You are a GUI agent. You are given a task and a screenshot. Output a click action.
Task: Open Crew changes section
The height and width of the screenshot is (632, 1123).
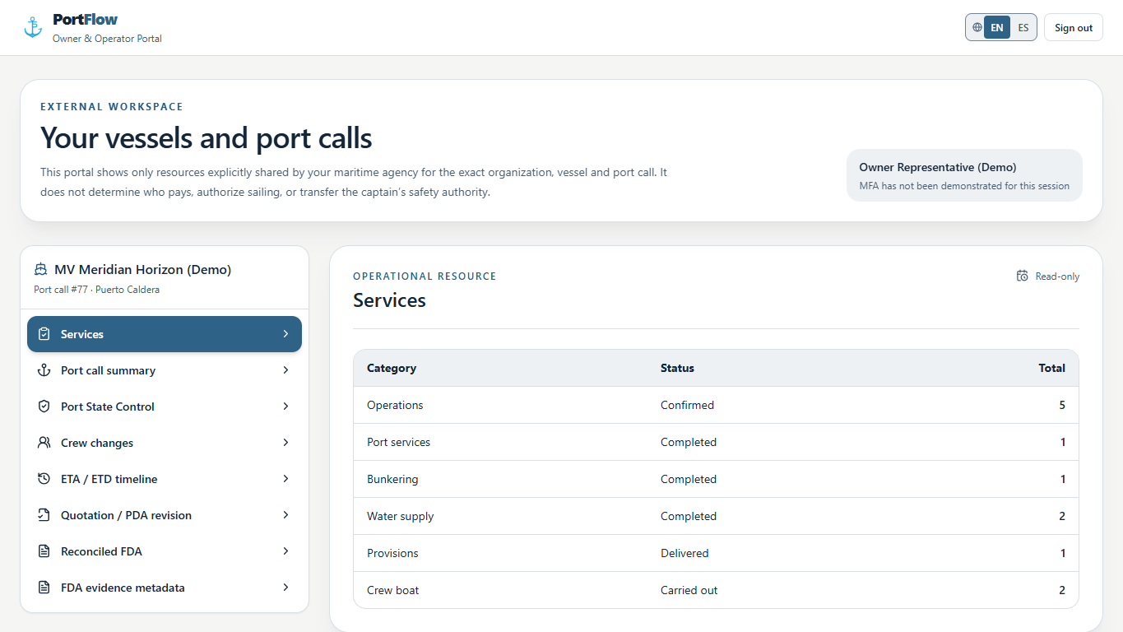(165, 443)
